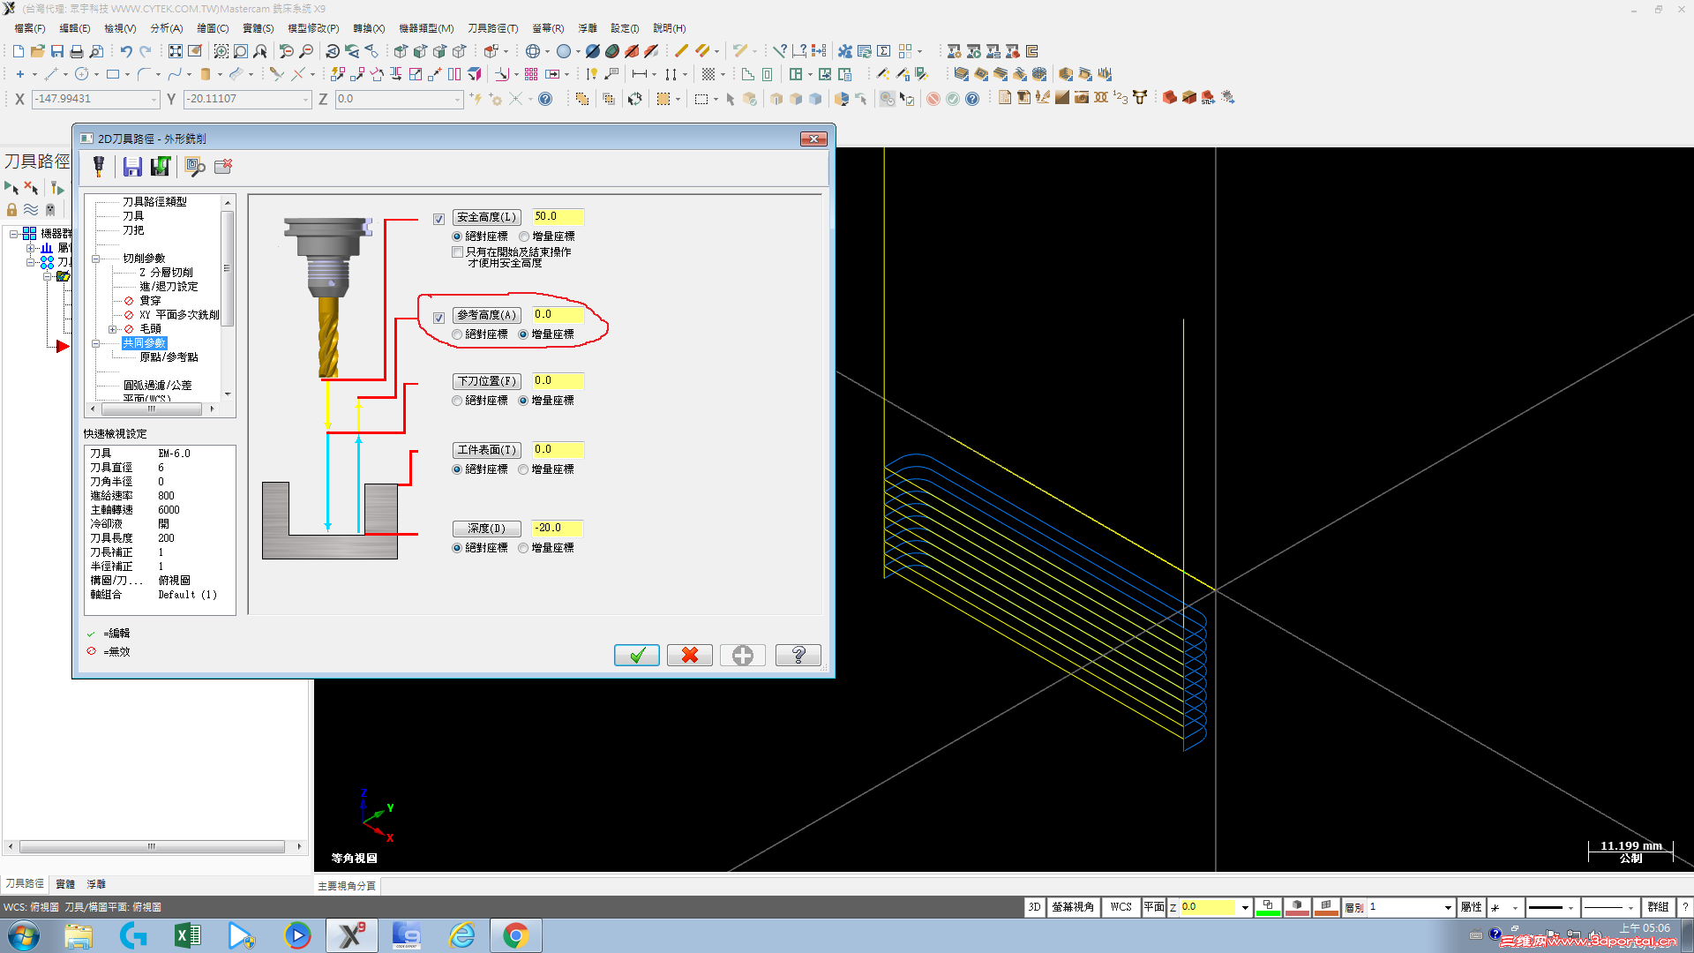Click the blue floppy-disk save parameters icon
The image size is (1694, 953).
132,166
